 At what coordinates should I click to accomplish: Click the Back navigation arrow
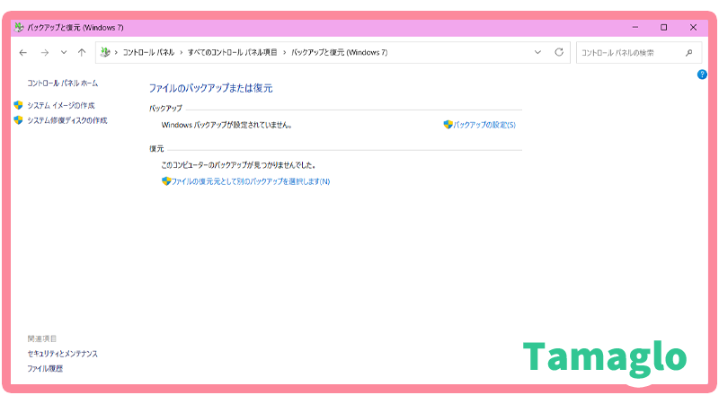pos(23,53)
